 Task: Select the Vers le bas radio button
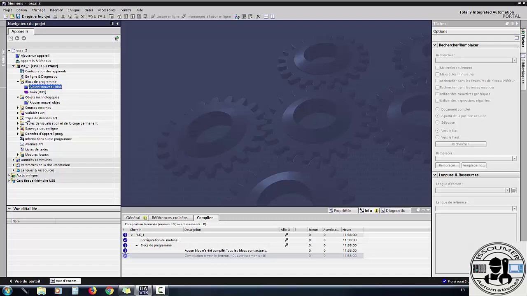[438, 131]
